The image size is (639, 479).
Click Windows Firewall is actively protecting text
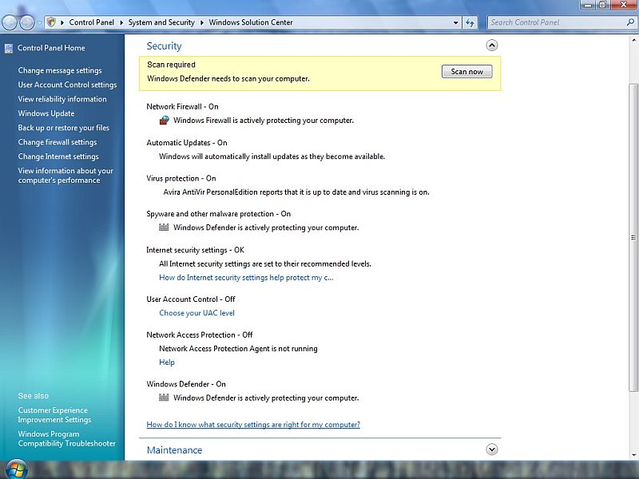click(264, 121)
